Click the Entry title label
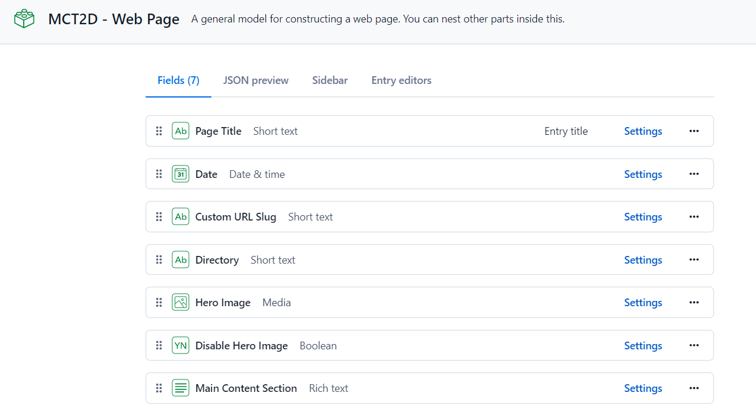756x412 pixels. coord(566,131)
